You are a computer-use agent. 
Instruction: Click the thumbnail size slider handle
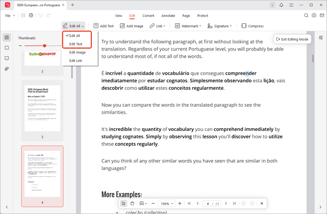[45, 45]
